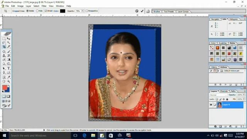247x139 pixels.
Task: Select the Hand tool
Action: (x=4, y=81)
